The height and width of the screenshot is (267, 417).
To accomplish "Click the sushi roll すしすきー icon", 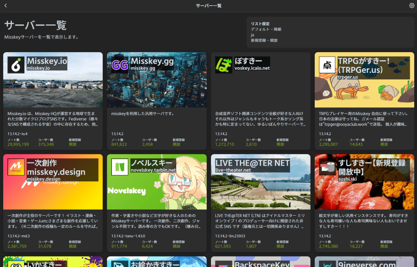I will [327, 167].
